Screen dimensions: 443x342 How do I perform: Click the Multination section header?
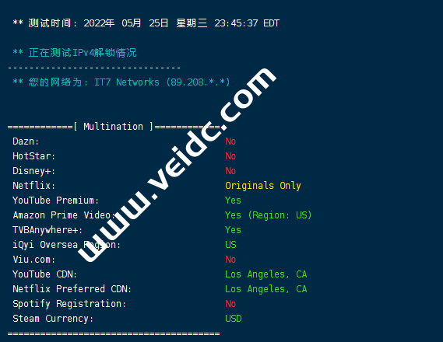coord(114,127)
